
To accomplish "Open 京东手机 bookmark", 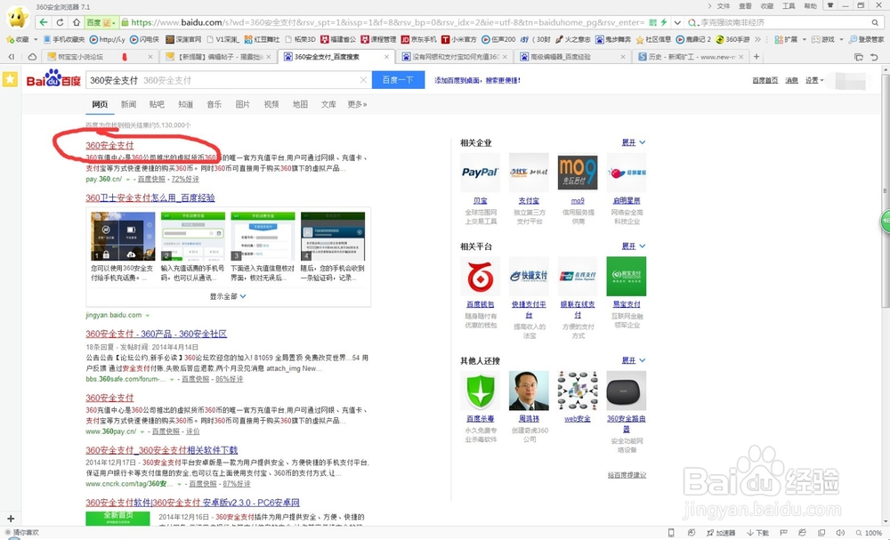I will click(x=419, y=39).
